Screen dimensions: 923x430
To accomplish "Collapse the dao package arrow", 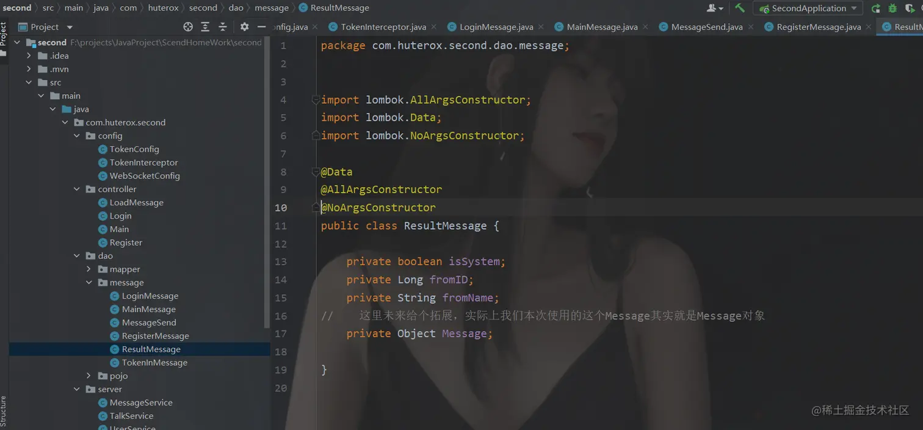I will pos(77,256).
